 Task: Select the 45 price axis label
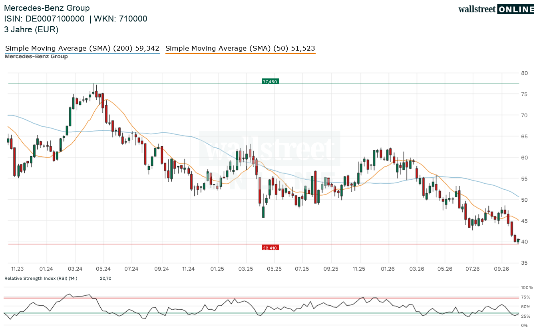click(x=525, y=221)
